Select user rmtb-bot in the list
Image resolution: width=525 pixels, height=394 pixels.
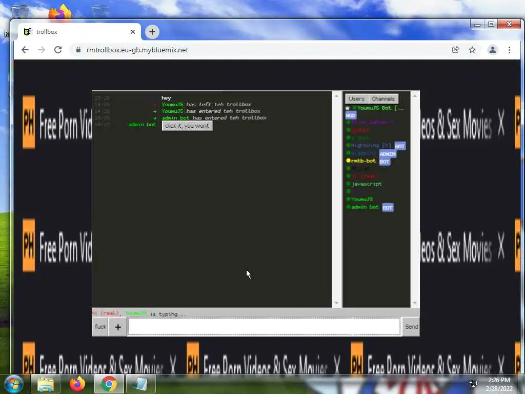click(364, 161)
